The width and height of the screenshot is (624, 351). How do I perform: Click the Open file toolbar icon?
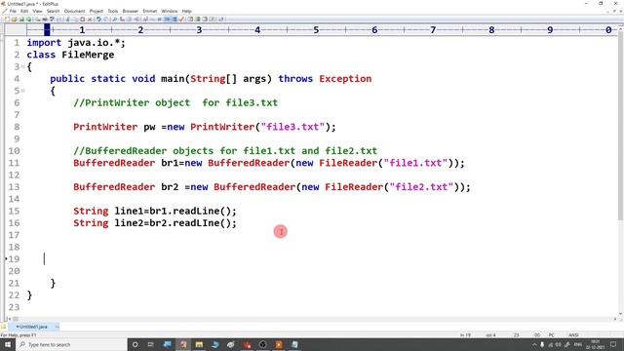14,19
